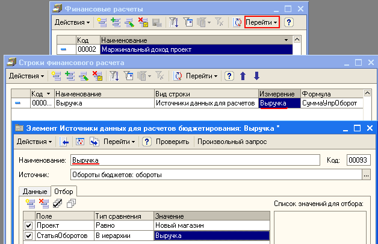Click add new row icon in Строки финансового расчета
This screenshot has height=244, width=378.
[x=57, y=76]
